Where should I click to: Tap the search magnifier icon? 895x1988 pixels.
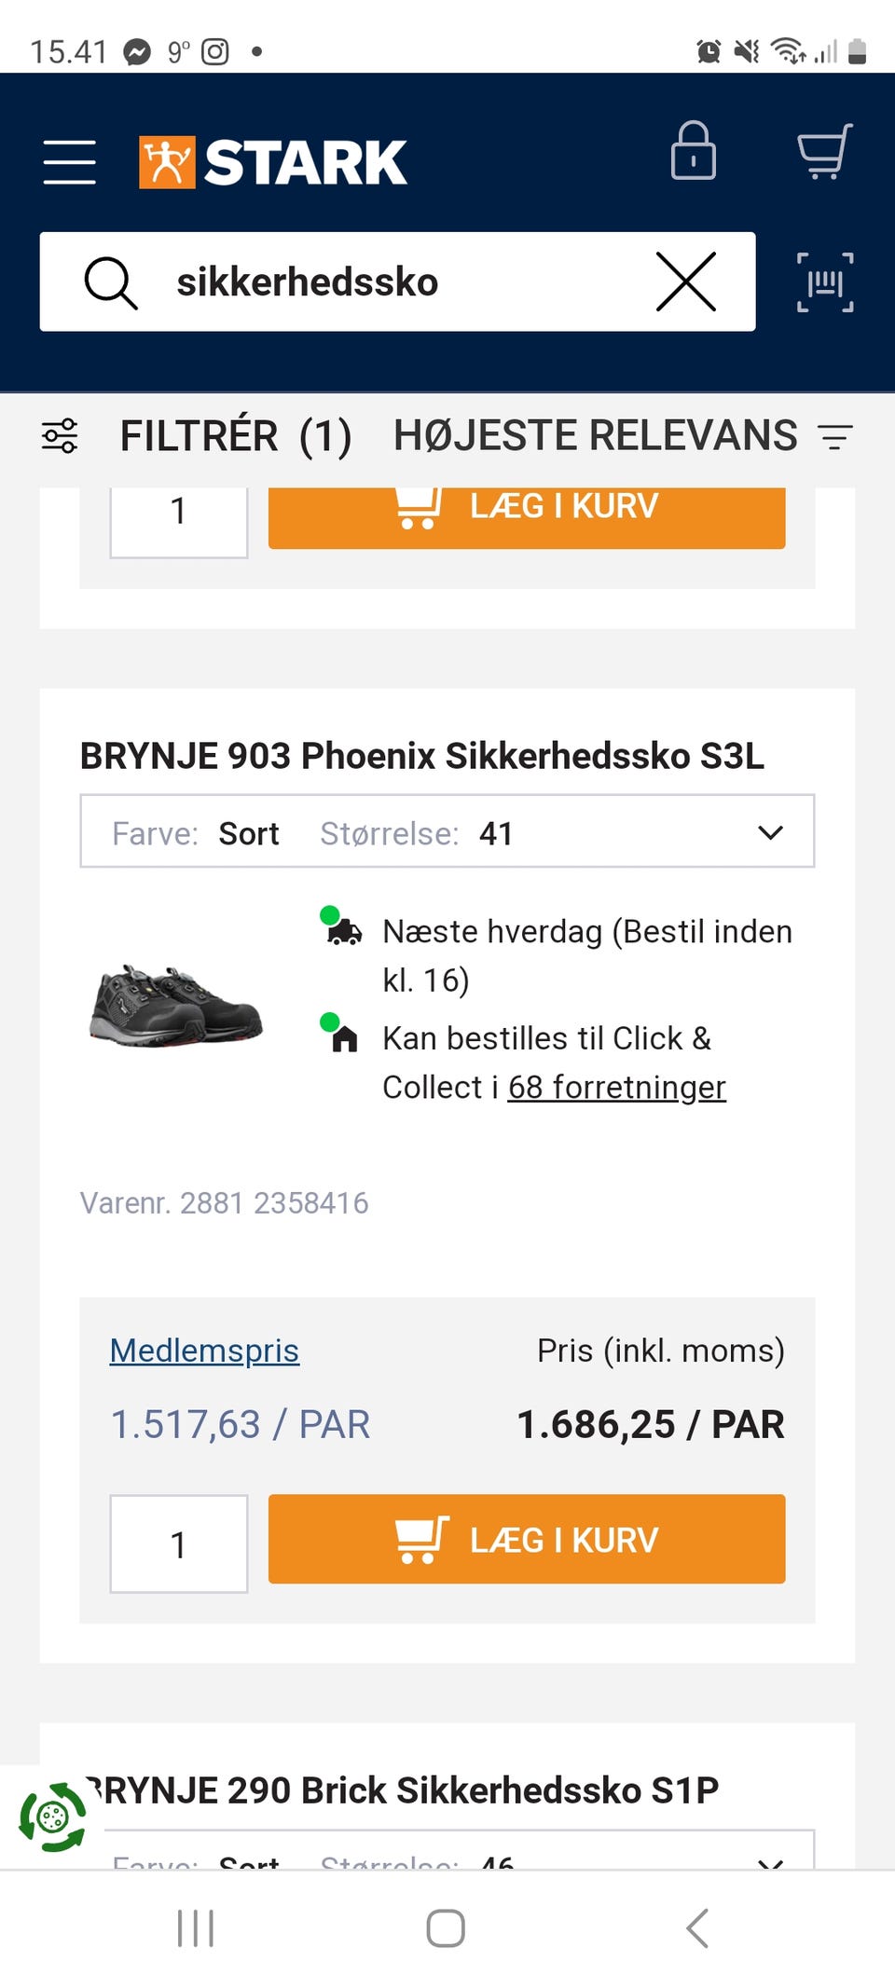point(111,282)
